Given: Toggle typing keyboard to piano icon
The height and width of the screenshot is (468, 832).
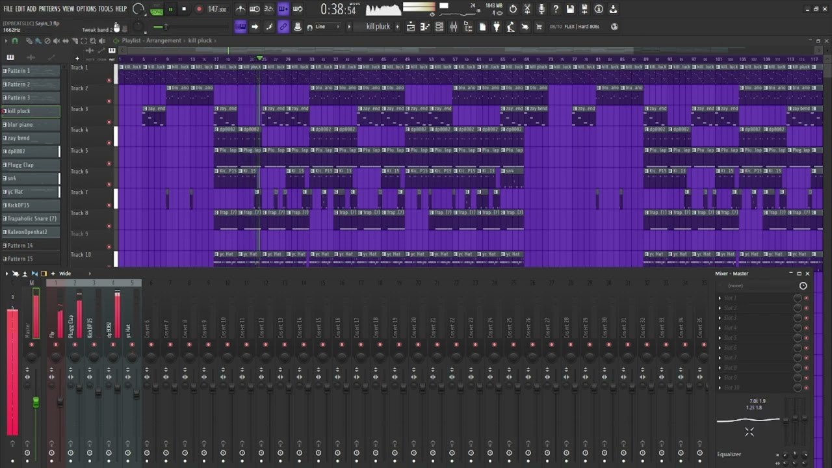Looking at the screenshot, I should tap(240, 27).
